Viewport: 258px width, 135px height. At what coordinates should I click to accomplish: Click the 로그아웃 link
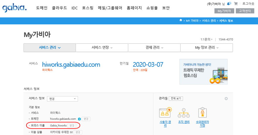(248, 4)
